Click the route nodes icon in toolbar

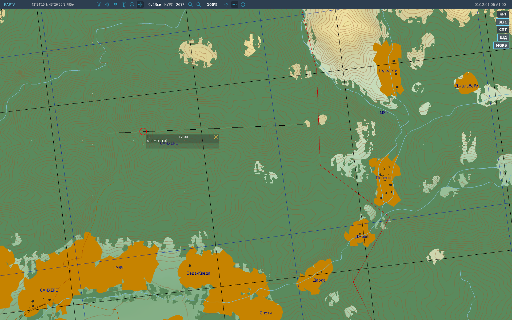tap(99, 5)
